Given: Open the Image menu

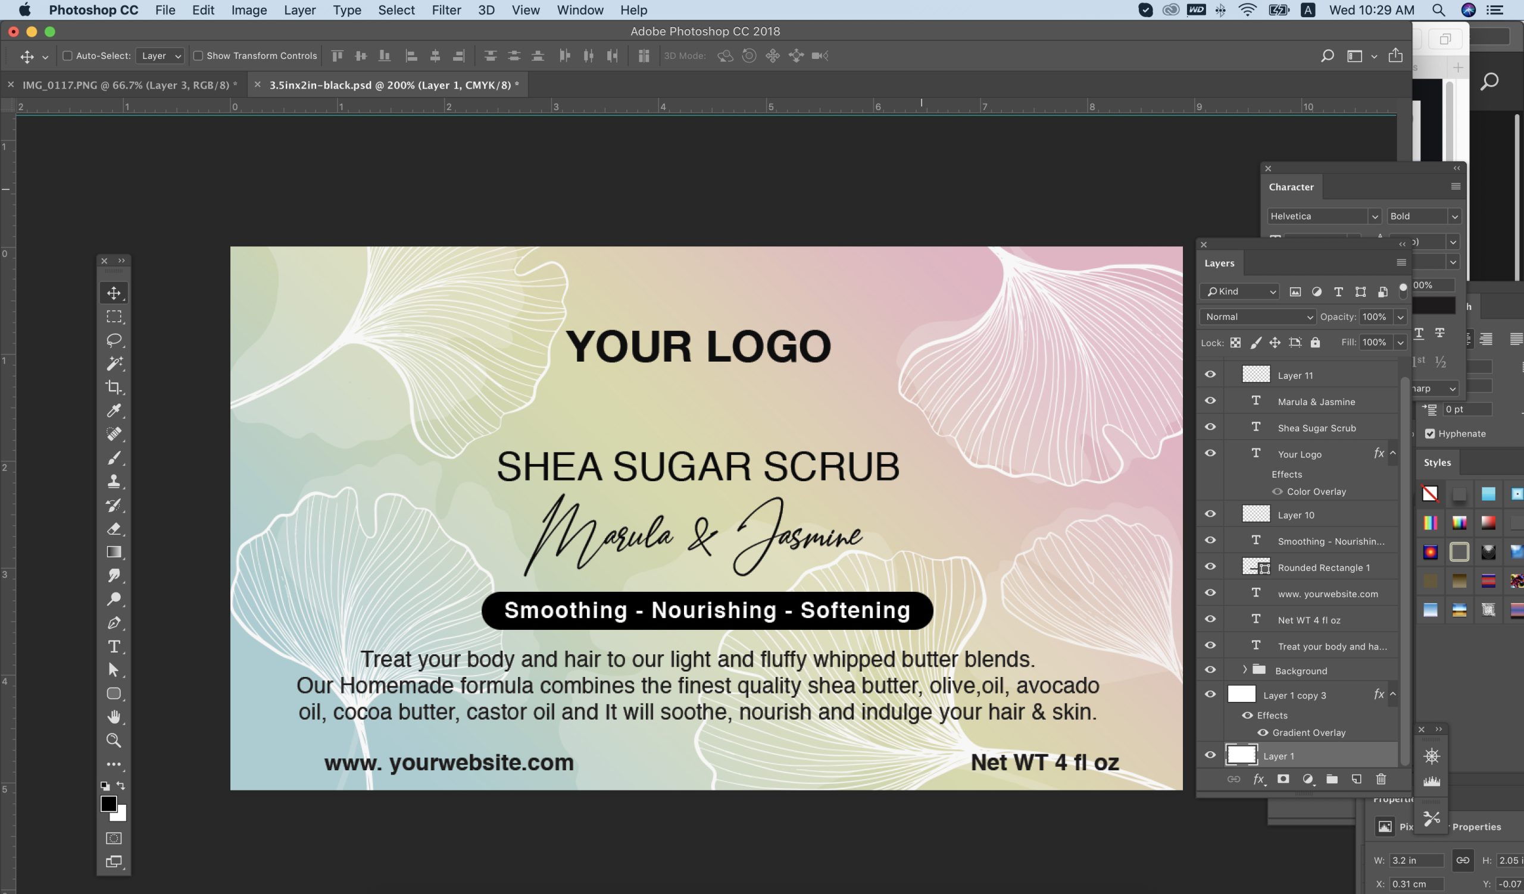Looking at the screenshot, I should (249, 10).
